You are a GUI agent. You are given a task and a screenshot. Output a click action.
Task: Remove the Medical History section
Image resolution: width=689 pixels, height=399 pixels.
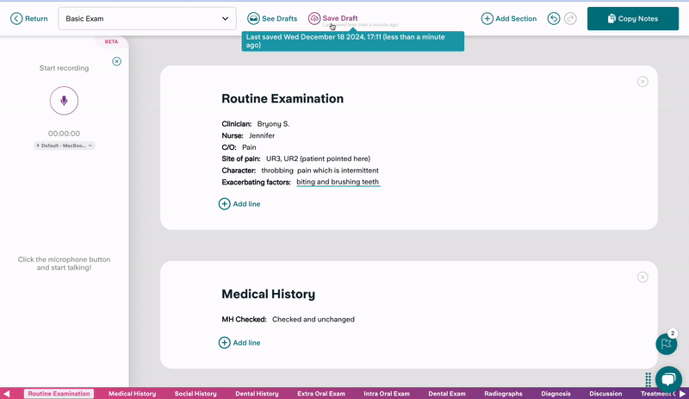(x=642, y=277)
